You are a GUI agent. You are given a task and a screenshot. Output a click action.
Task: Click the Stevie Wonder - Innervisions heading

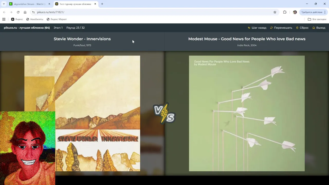click(x=82, y=39)
